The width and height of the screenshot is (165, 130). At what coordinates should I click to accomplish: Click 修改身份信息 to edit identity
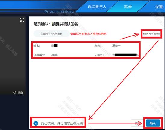click(151, 34)
